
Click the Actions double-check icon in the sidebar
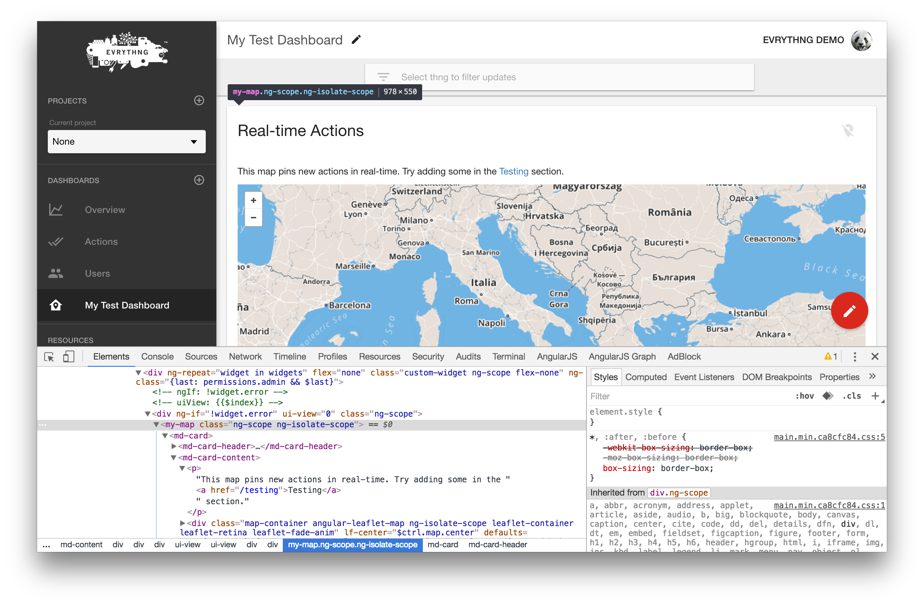click(x=55, y=241)
